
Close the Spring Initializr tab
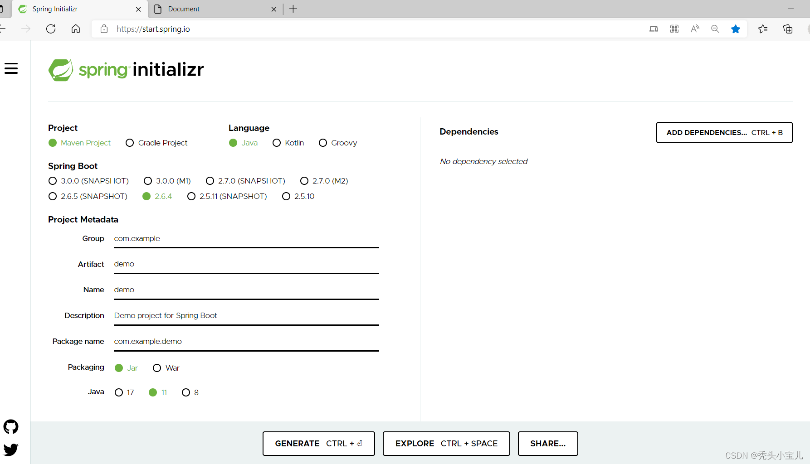138,9
